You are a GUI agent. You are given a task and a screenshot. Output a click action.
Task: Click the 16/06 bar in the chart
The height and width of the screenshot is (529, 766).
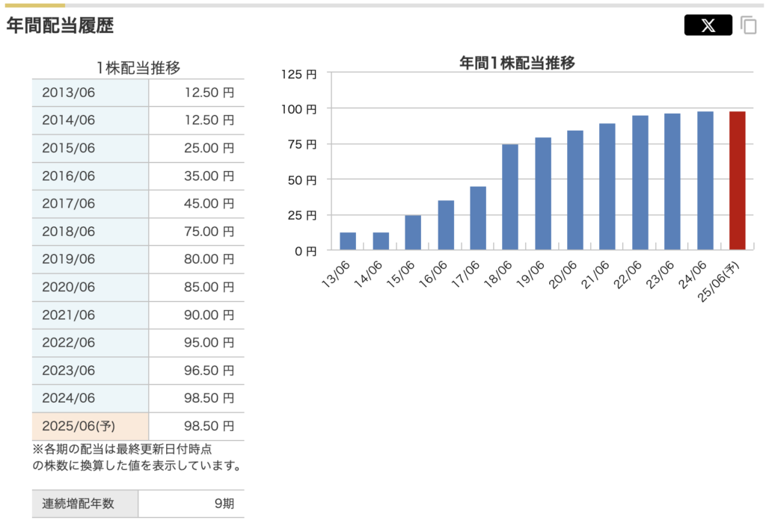(x=445, y=225)
